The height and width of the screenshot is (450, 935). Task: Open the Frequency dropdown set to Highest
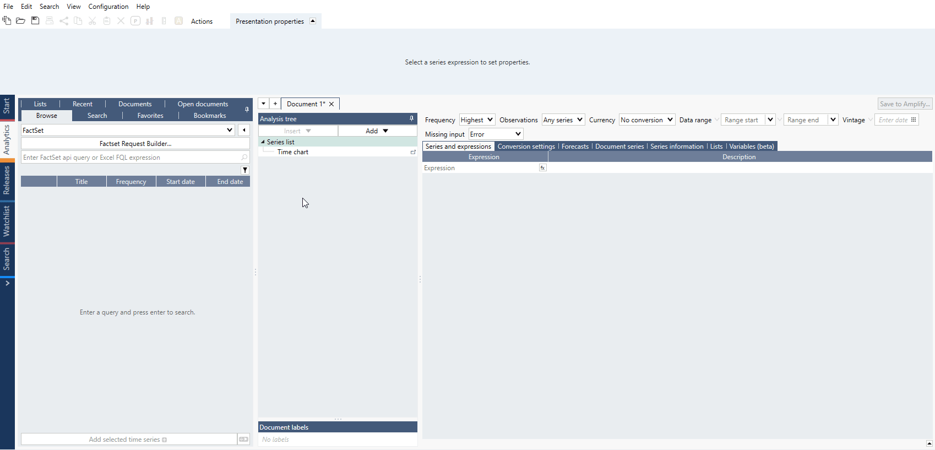click(x=477, y=120)
